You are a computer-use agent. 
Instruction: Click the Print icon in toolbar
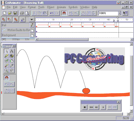(22, 13)
